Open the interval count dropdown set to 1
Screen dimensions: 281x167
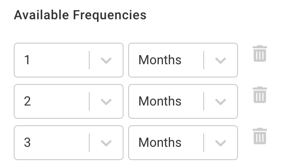click(69, 60)
